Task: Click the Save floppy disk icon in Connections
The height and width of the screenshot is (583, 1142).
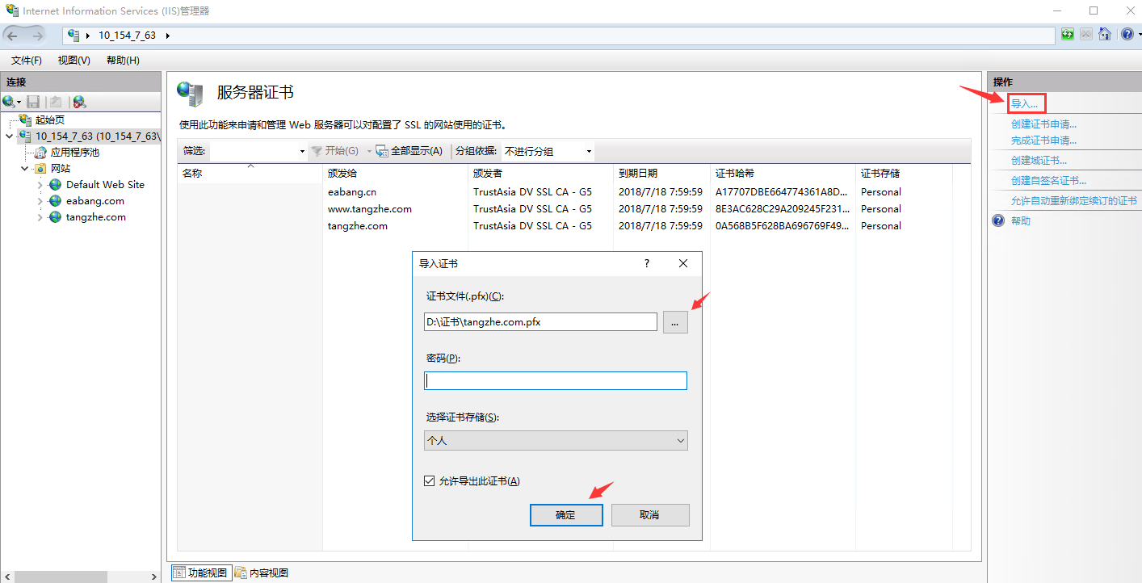Action: point(33,102)
